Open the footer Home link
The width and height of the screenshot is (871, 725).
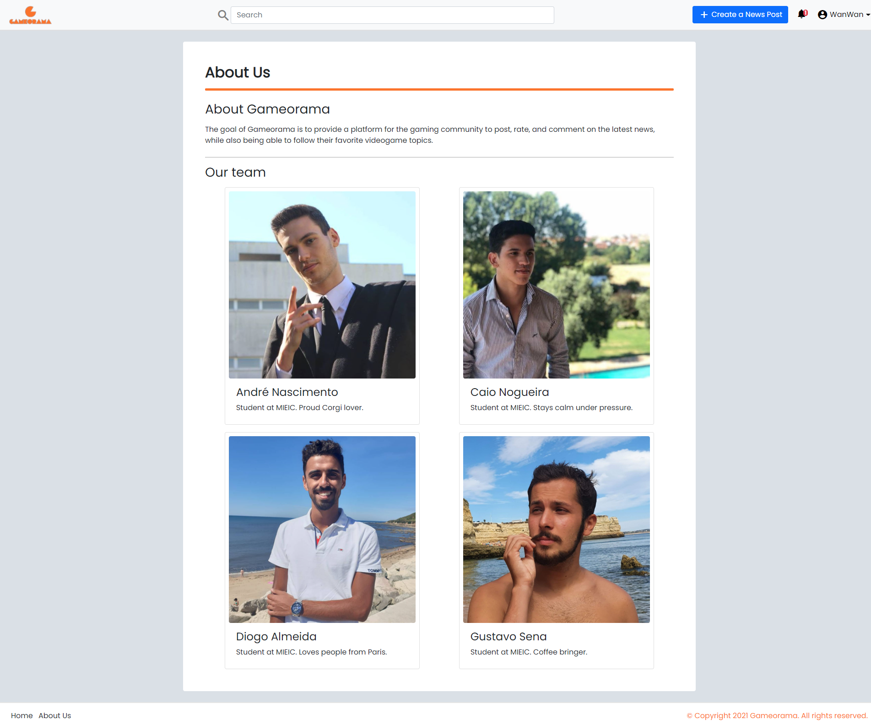(22, 715)
